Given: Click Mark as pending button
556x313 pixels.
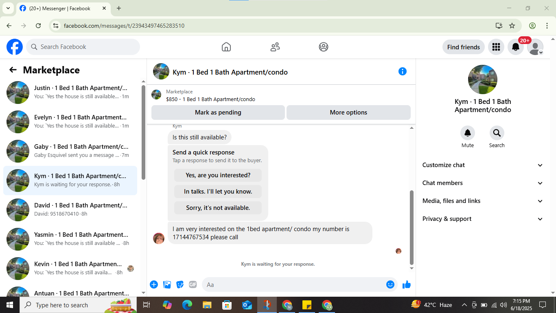Looking at the screenshot, I should point(218,112).
